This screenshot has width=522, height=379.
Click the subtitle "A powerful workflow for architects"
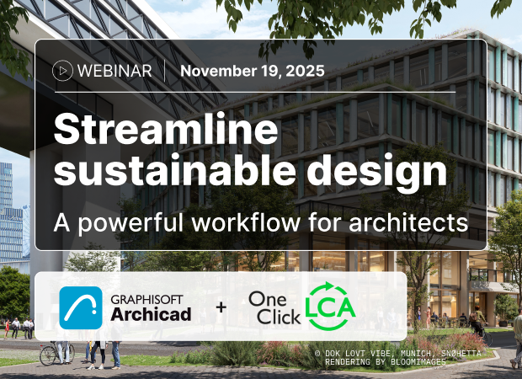(261, 222)
